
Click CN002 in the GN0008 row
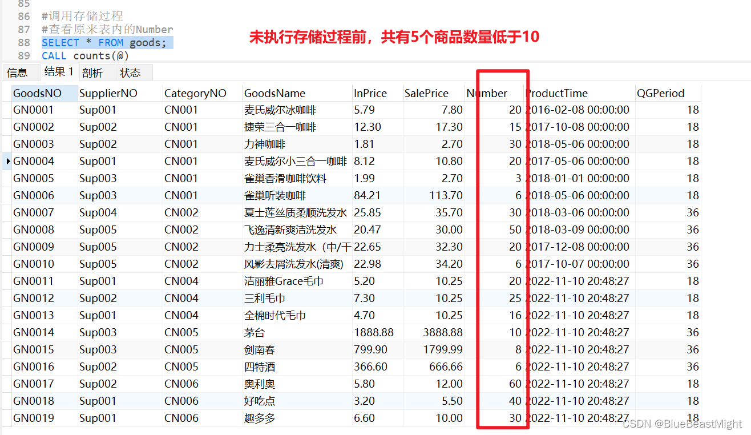click(181, 229)
